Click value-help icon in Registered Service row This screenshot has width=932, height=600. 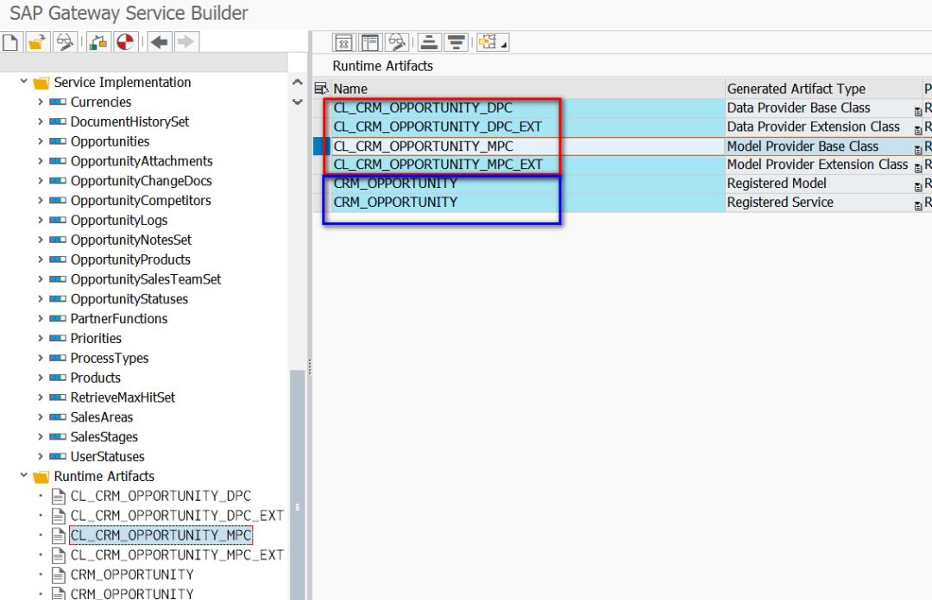917,206
